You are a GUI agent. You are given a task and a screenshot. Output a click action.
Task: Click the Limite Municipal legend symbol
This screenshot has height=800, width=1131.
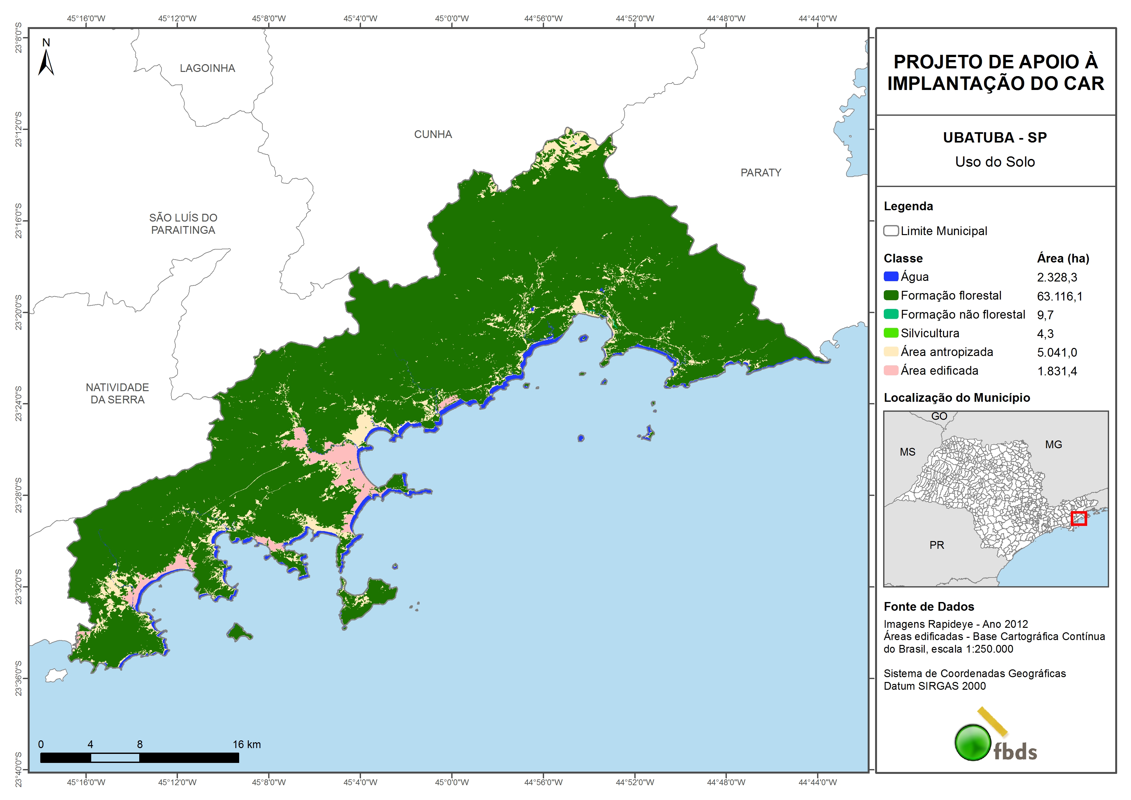891,231
